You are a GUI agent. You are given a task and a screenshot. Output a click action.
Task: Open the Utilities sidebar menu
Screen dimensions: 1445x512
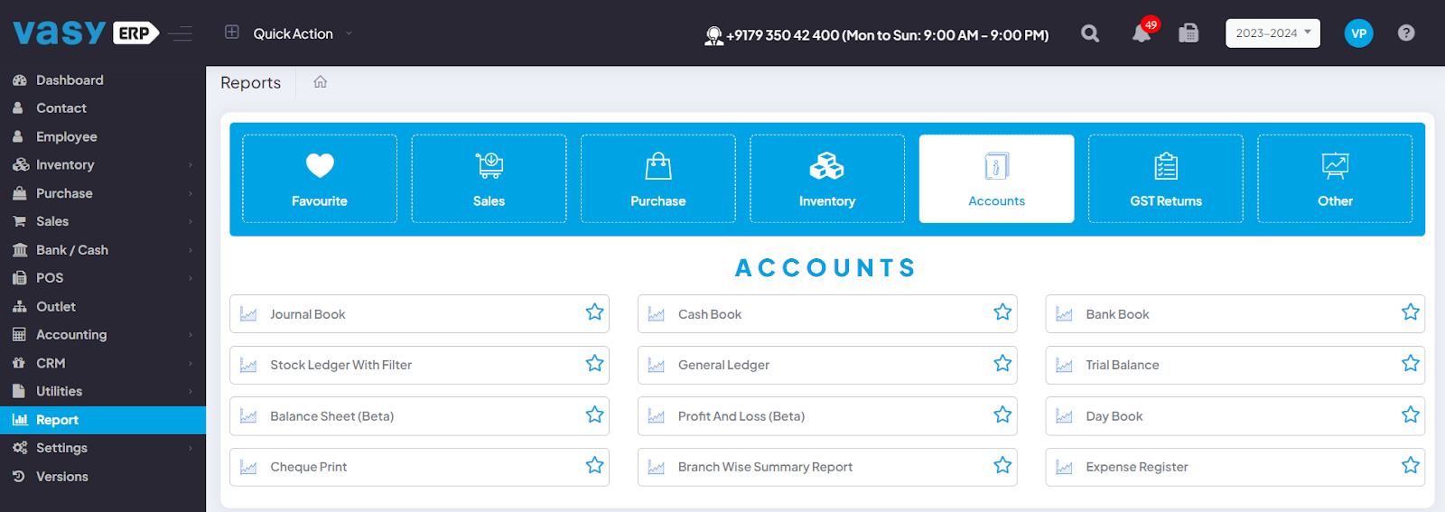103,391
